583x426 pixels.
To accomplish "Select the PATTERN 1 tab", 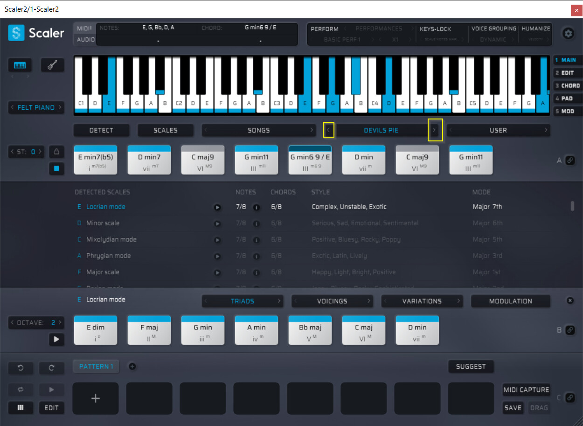I will 96,366.
